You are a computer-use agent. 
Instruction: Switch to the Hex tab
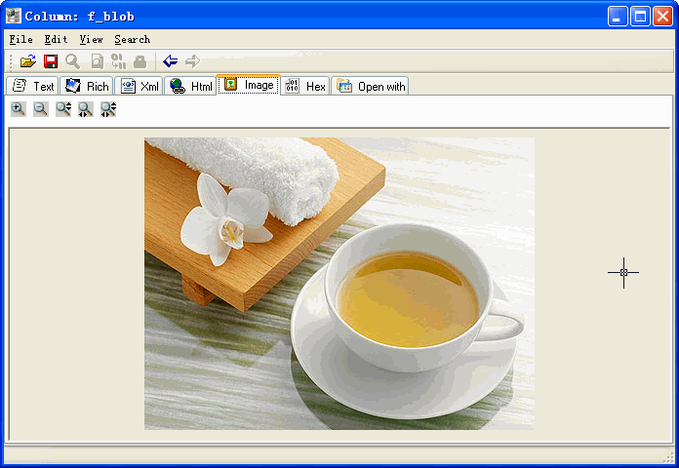tap(305, 86)
